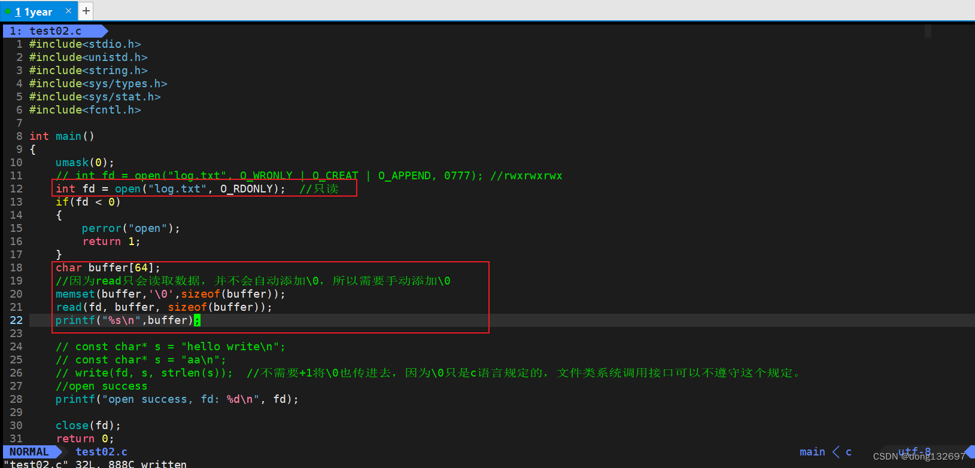The width and height of the screenshot is (975, 468).
Task: Click '#include<stdio.h>' on line 1
Action: click(85, 44)
